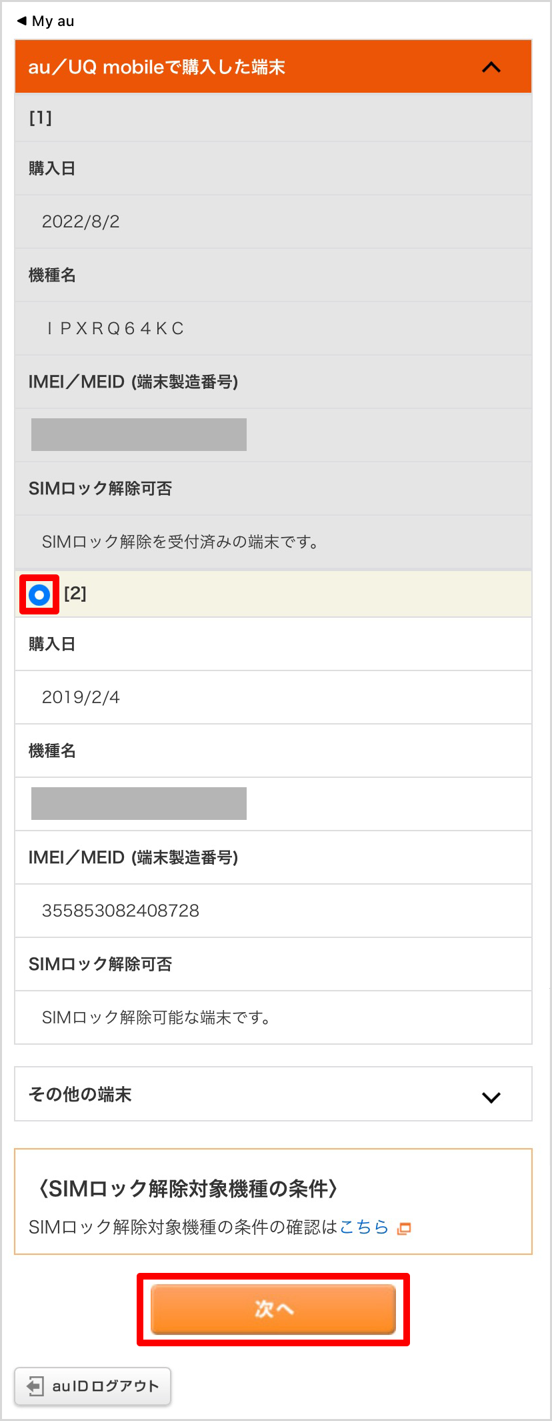Go back via the My au link

point(53,21)
